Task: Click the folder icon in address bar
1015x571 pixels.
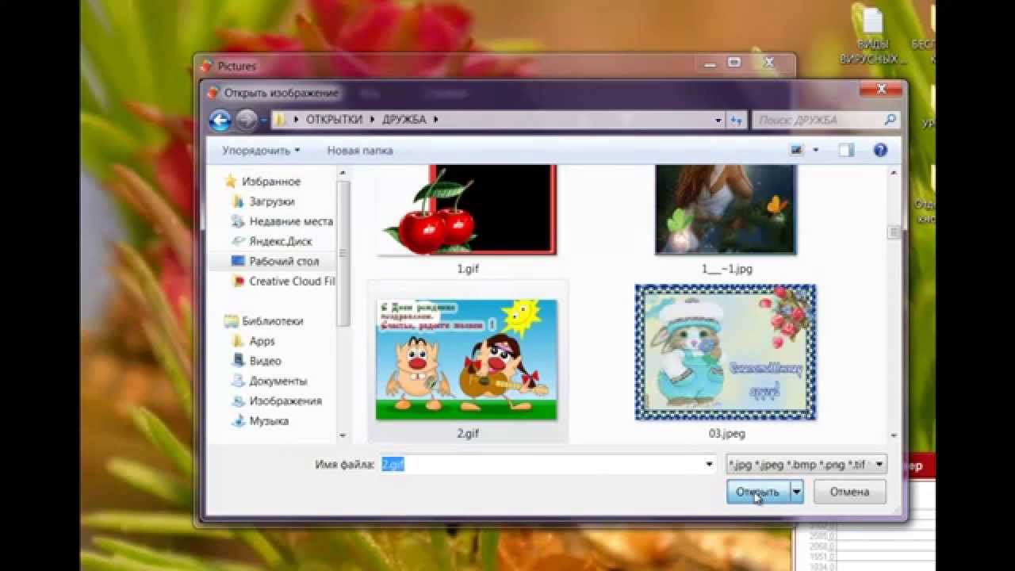Action: (x=280, y=120)
